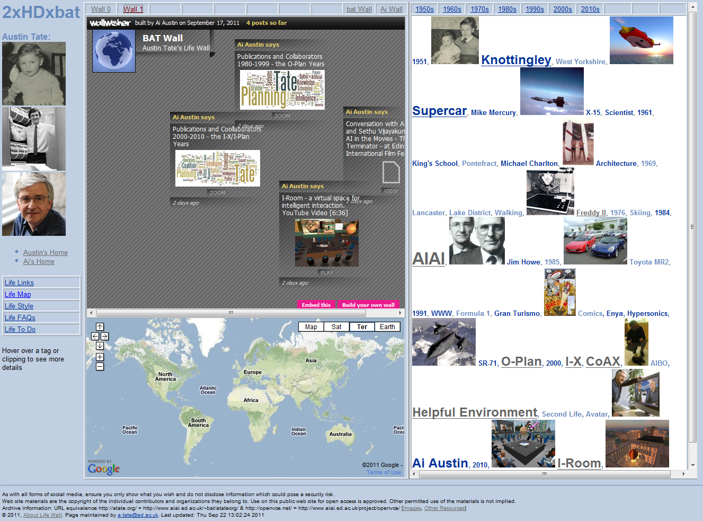Screen dimensions: 703x521
Task: Pan the Google map up arrow
Action: [100, 327]
